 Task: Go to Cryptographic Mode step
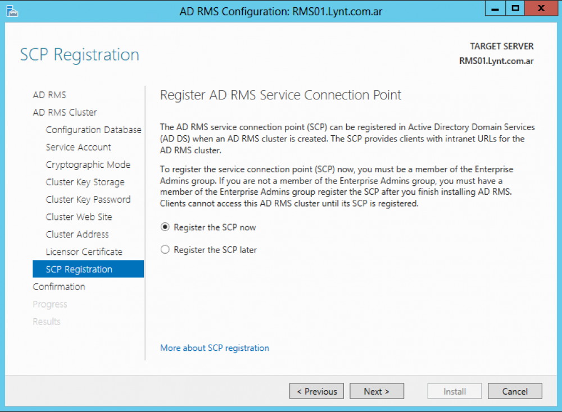88,164
